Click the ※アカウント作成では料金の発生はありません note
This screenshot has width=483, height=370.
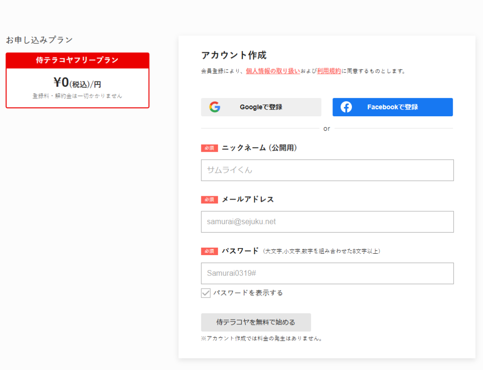261,338
